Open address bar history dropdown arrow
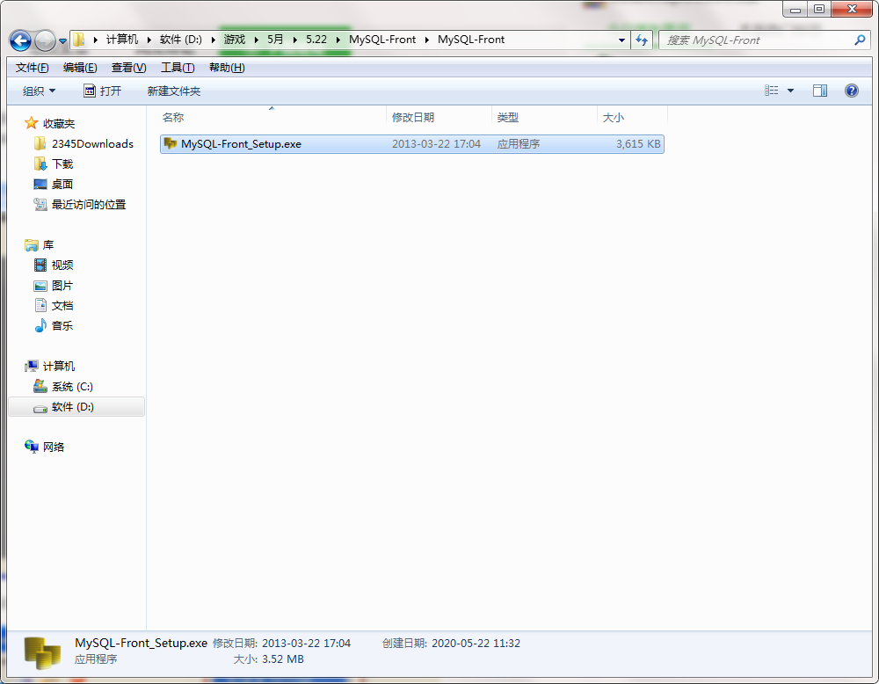The image size is (879, 684). (x=621, y=40)
